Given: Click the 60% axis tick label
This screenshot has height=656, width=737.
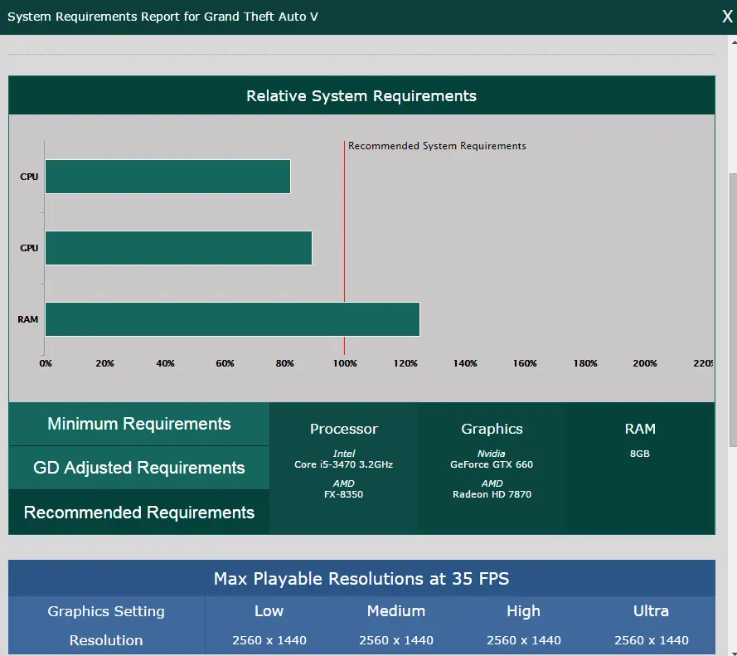Looking at the screenshot, I should pos(225,363).
